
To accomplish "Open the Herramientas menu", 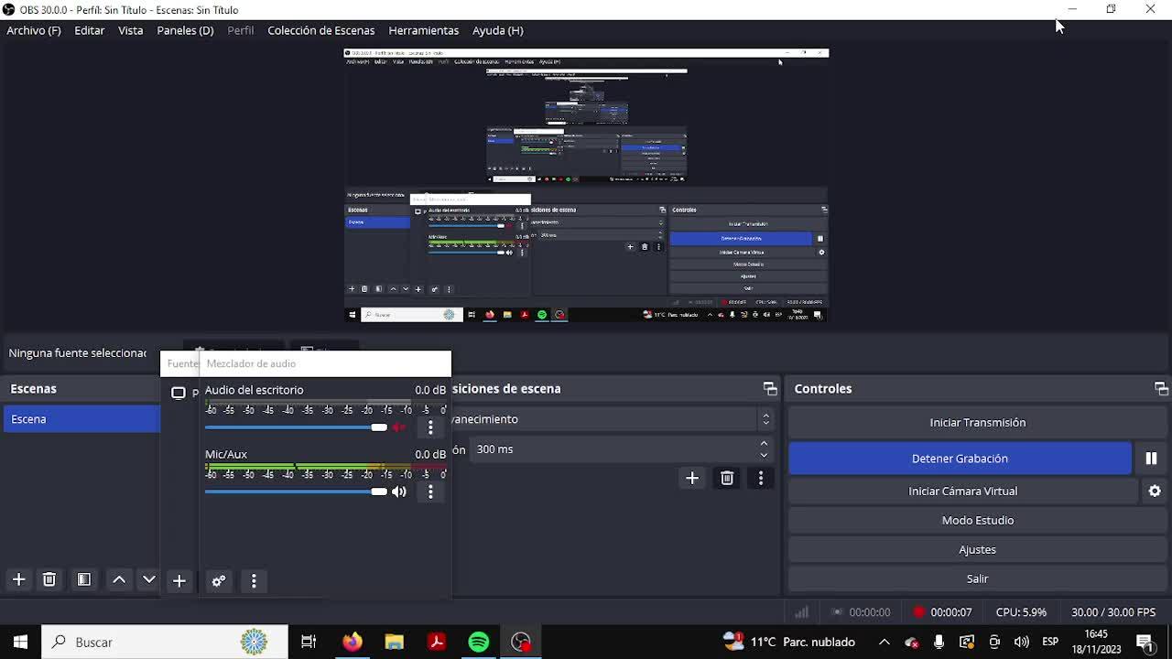I will click(x=423, y=30).
